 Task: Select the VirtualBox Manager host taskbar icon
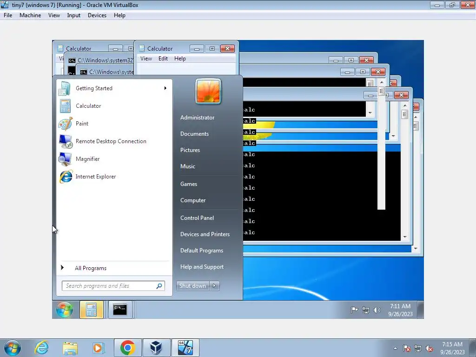(156, 348)
